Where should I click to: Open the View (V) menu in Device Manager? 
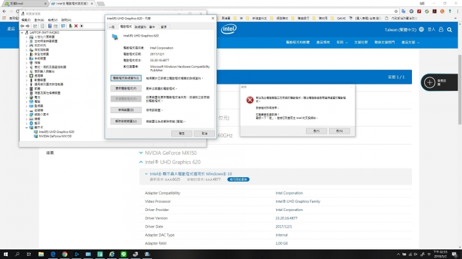pyautogui.click(x=53, y=20)
